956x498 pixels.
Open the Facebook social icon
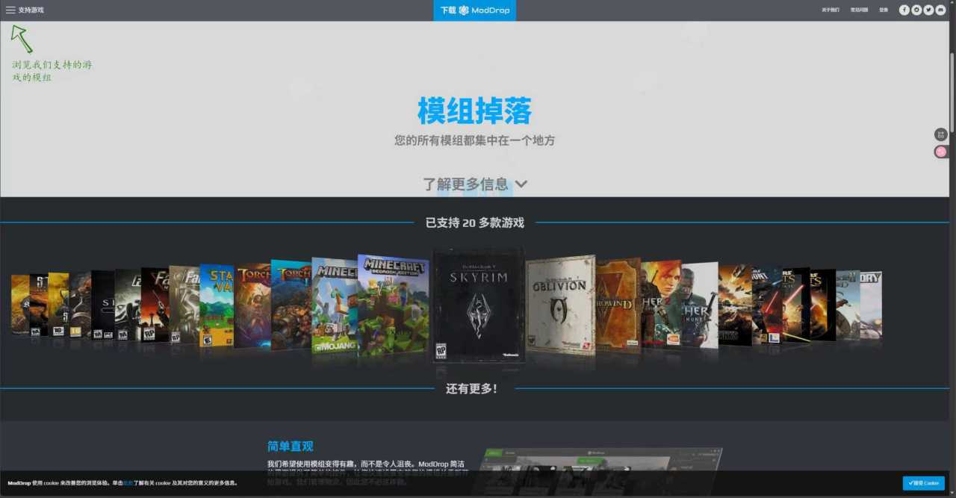(x=904, y=10)
